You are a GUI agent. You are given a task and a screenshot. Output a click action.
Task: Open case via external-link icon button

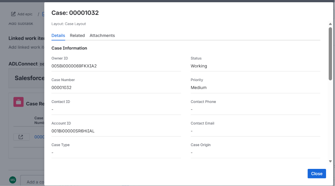[21, 137]
